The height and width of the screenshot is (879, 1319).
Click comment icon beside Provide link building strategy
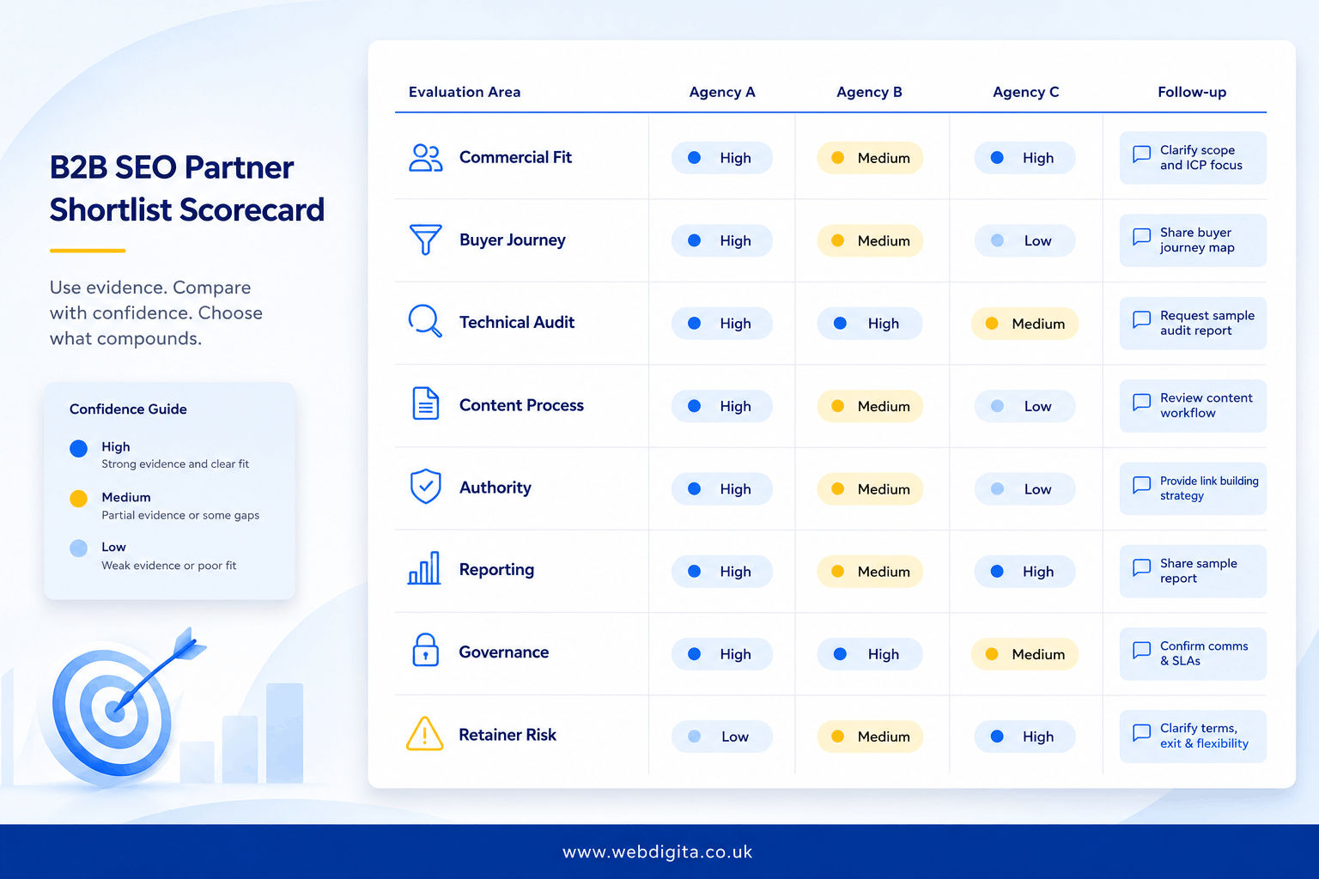point(1141,485)
